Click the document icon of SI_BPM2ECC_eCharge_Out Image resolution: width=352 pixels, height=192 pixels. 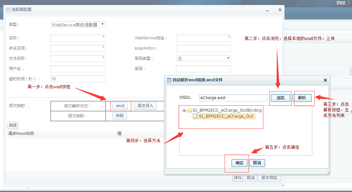[x=195, y=116]
